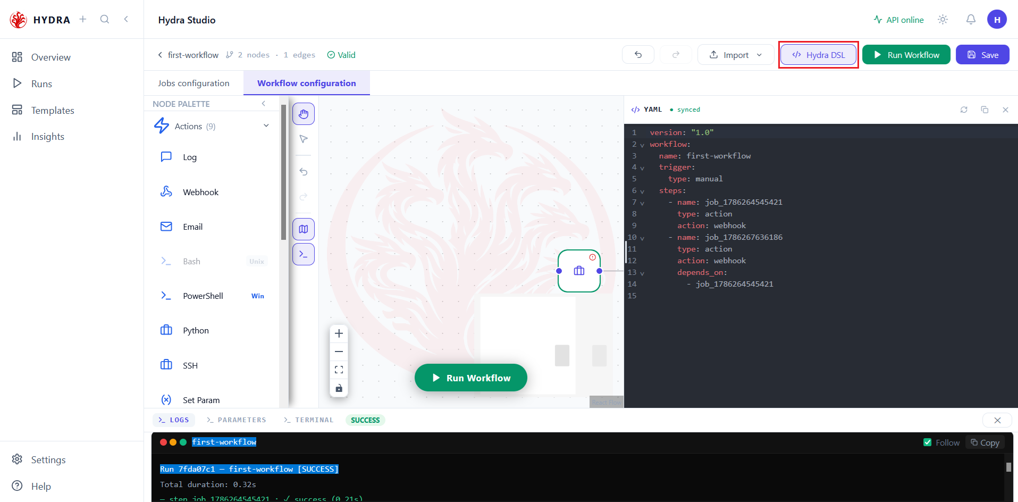The image size is (1018, 502).
Task: Fold the trigger block at line 4
Action: coord(642,168)
